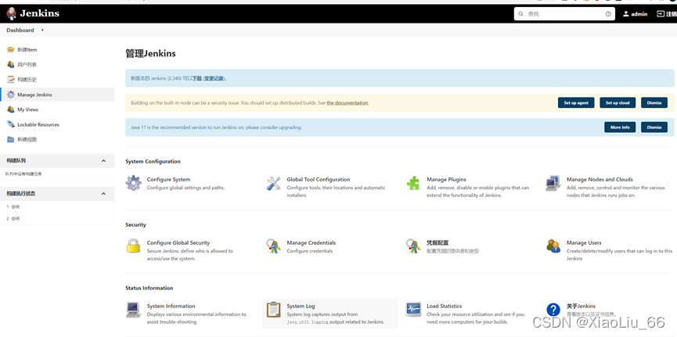
Task: Click the Jenkins butler logo icon
Action: pyautogui.click(x=11, y=14)
